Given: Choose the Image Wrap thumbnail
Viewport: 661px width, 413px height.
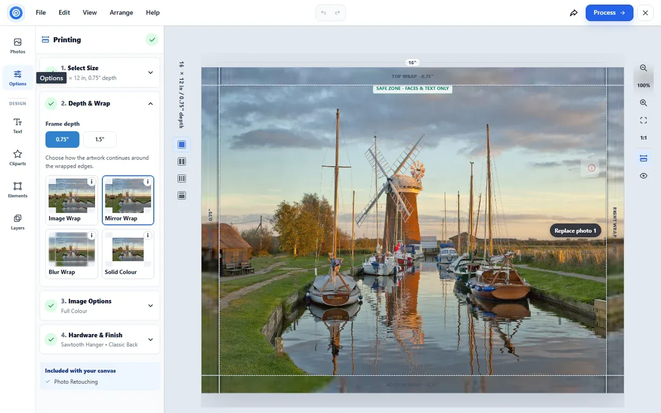Looking at the screenshot, I should [72, 200].
